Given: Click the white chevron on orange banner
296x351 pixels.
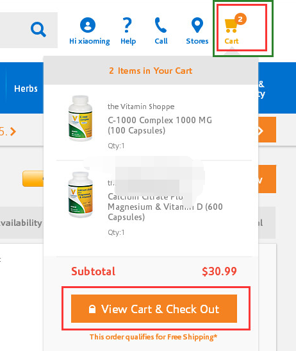Looking at the screenshot, I should point(261,131).
